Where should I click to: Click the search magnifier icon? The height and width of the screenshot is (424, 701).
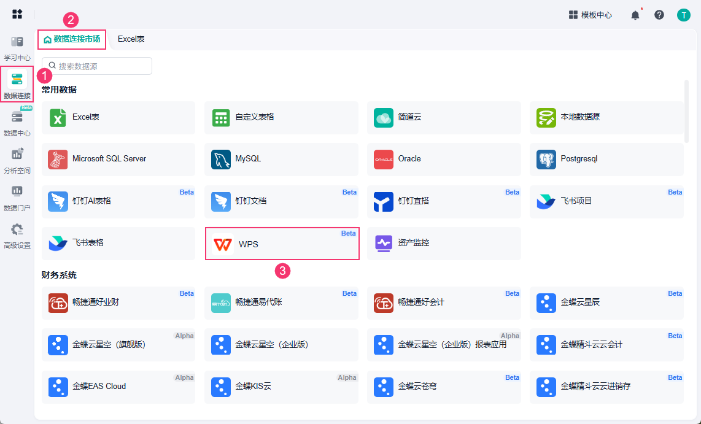pos(52,66)
